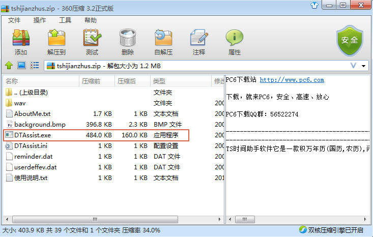This screenshot has width=373, height=237.
Task: Expand the address bar dropdown arrow
Action: [x=363, y=66]
